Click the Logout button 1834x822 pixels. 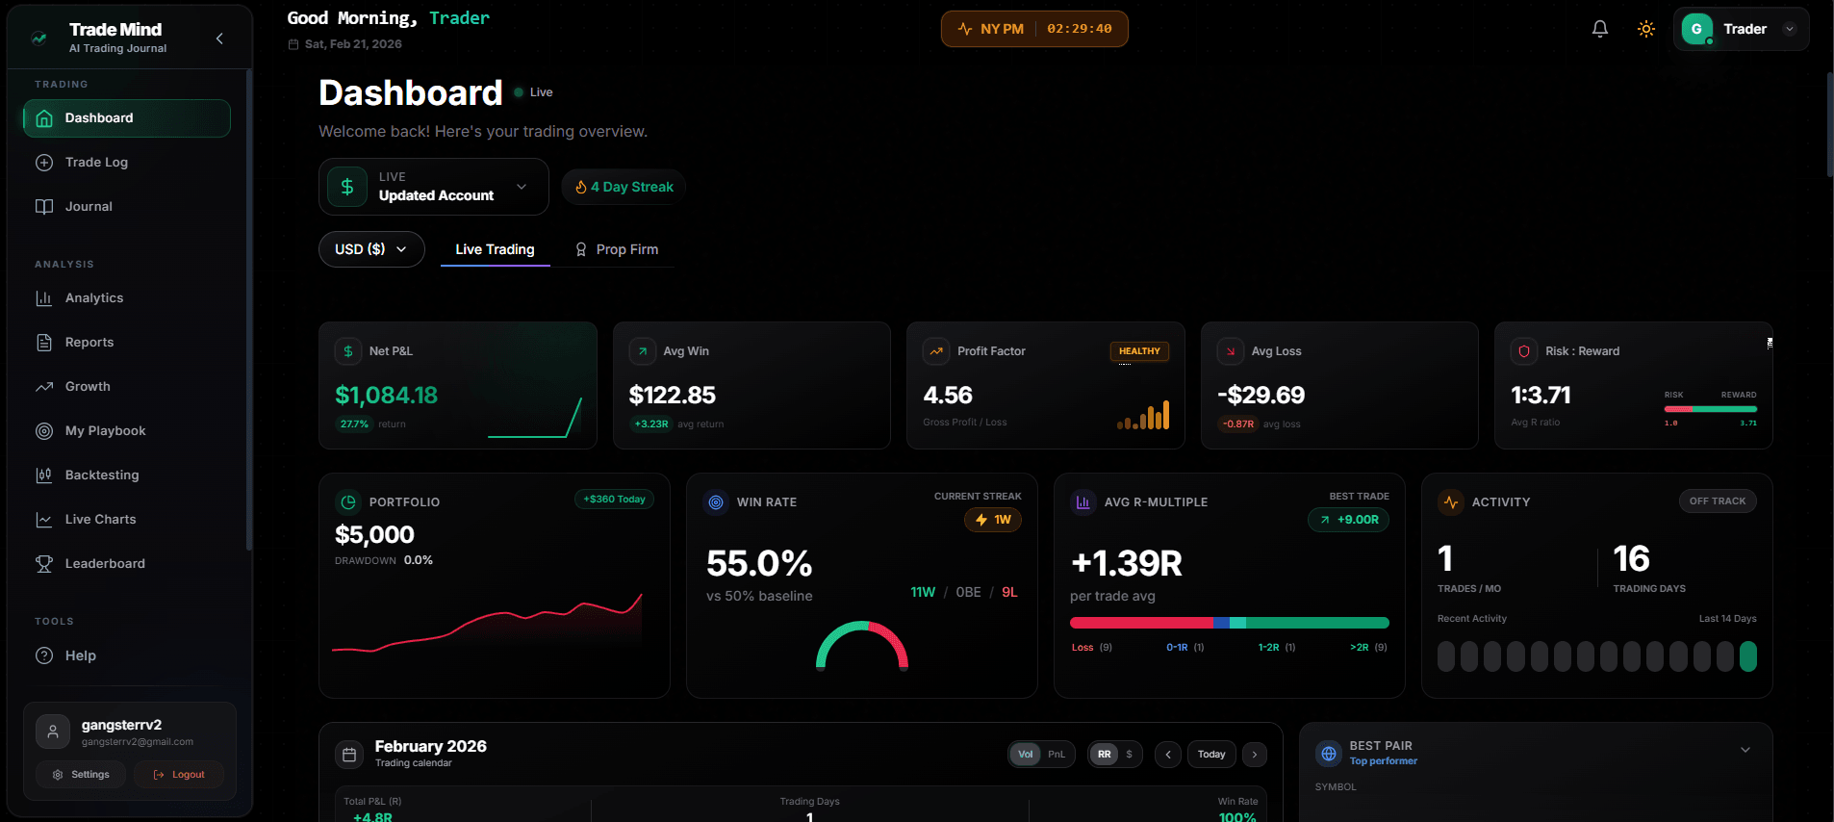(179, 775)
